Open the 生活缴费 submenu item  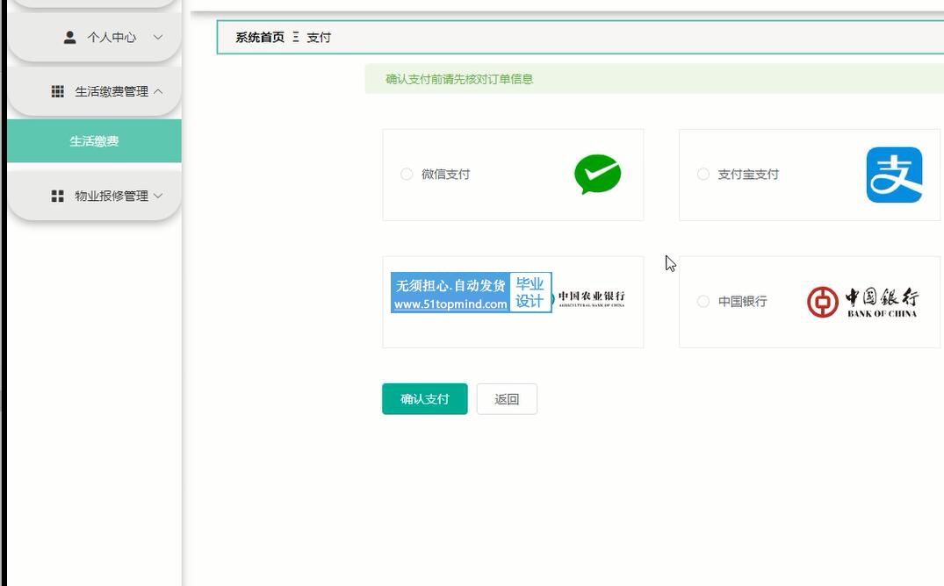click(x=95, y=140)
